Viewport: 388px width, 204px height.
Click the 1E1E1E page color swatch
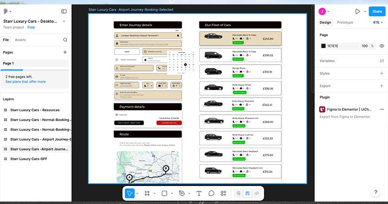tap(323, 46)
